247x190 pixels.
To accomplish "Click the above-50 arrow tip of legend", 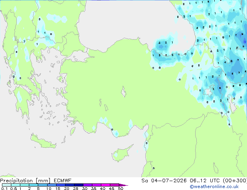I will click(123, 185).
